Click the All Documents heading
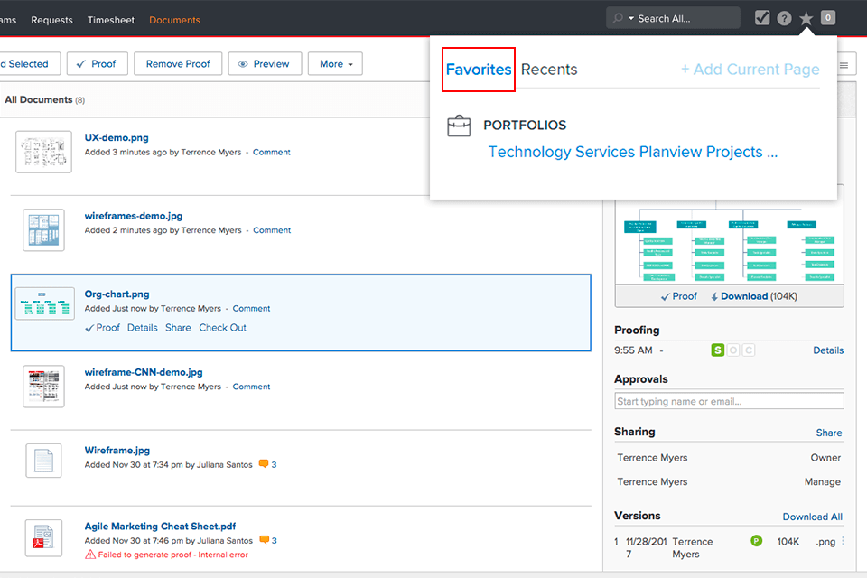The image size is (867, 578). tap(39, 99)
